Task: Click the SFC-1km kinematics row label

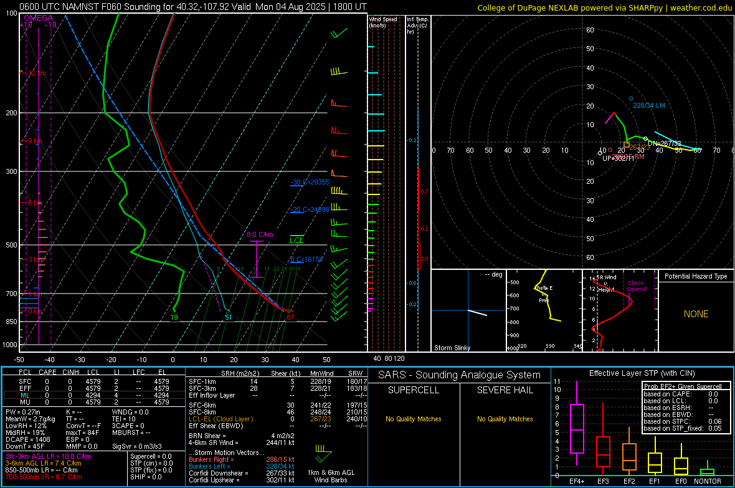Action: (202, 381)
